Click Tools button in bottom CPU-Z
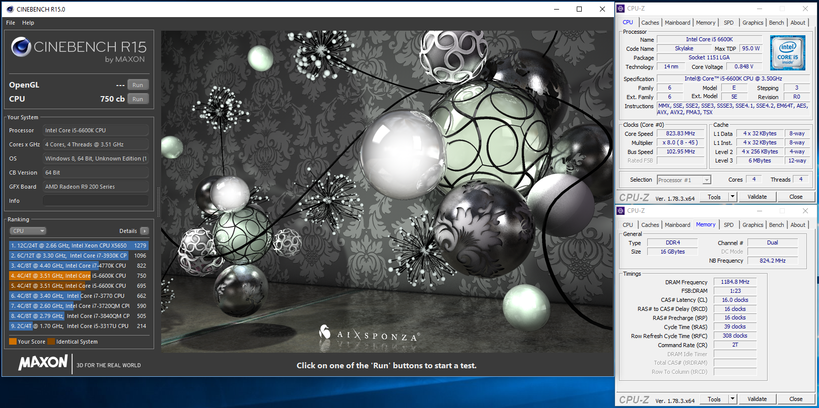The width and height of the screenshot is (819, 408). tap(714, 399)
